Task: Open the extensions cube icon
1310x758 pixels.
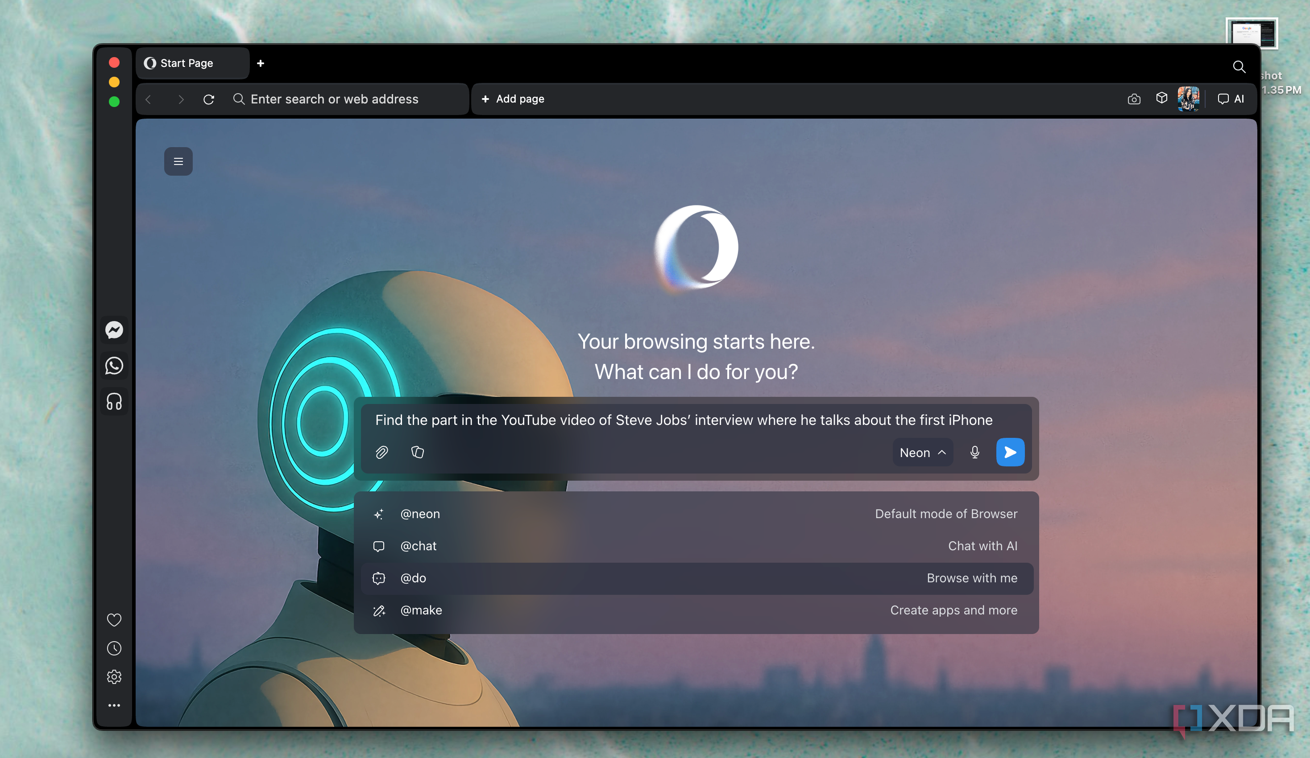Action: pyautogui.click(x=1161, y=98)
